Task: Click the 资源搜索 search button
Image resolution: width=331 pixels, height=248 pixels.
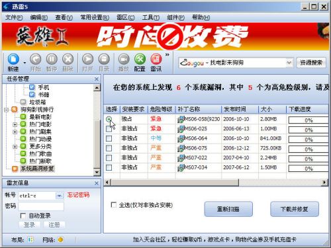Action: tap(311, 63)
